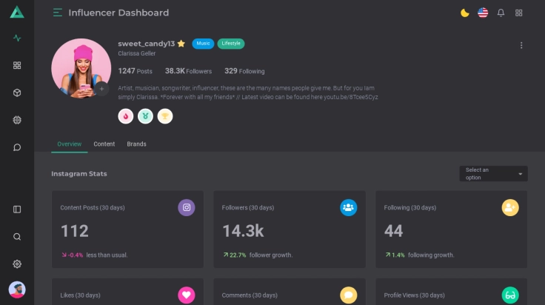
Task: Toggle dark mode with the moon icon
Action: pyautogui.click(x=465, y=13)
